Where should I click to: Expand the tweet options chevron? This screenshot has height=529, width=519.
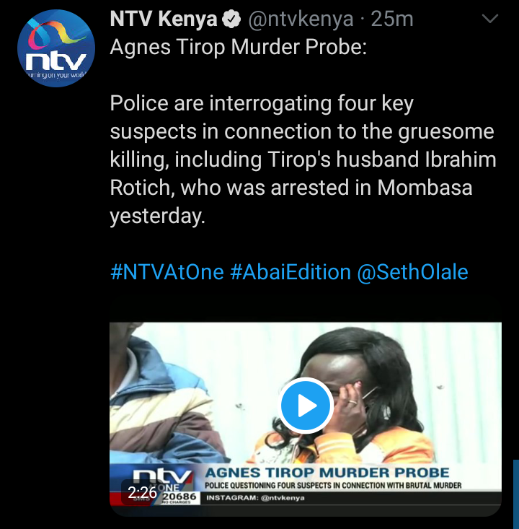pyautogui.click(x=490, y=19)
